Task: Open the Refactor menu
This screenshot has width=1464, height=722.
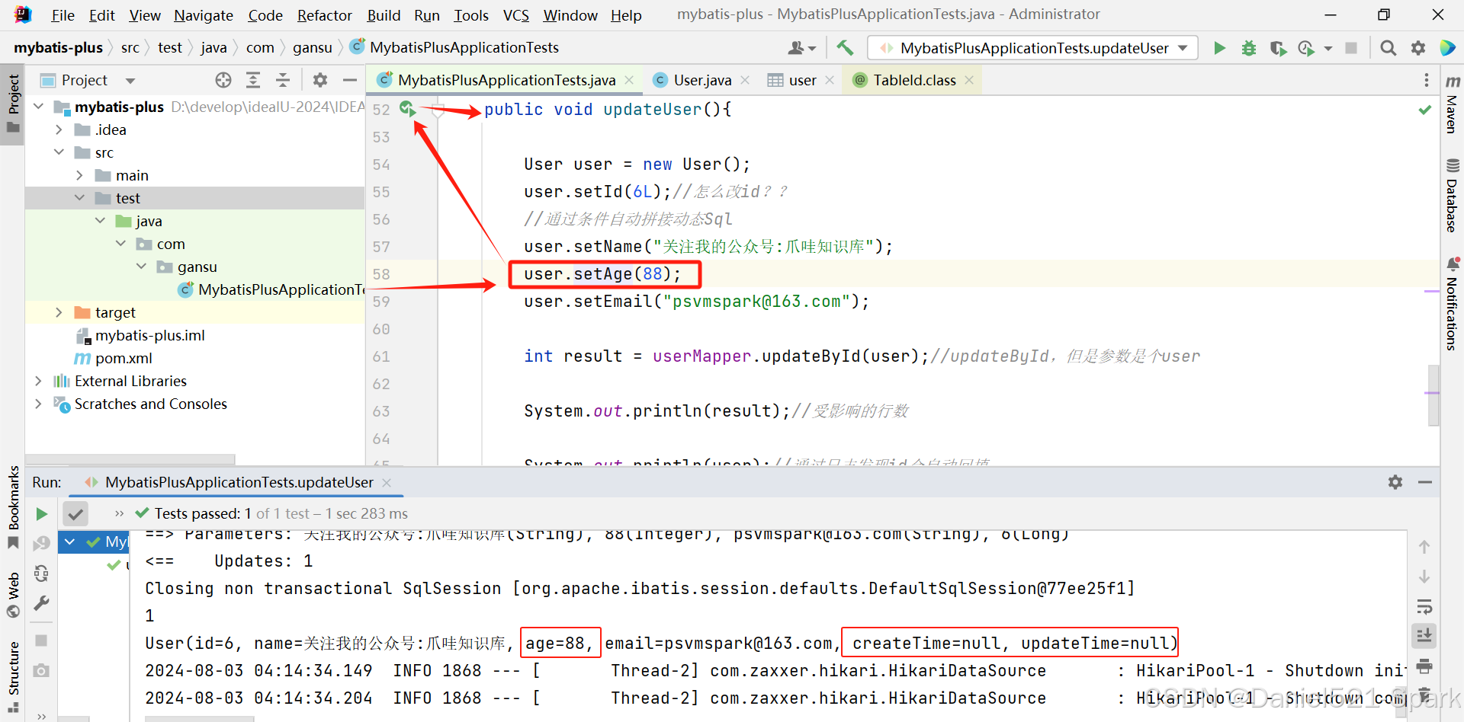Action: [324, 15]
